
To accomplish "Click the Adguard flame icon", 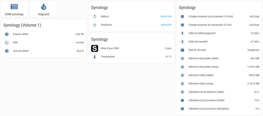I will (x=44, y=7).
